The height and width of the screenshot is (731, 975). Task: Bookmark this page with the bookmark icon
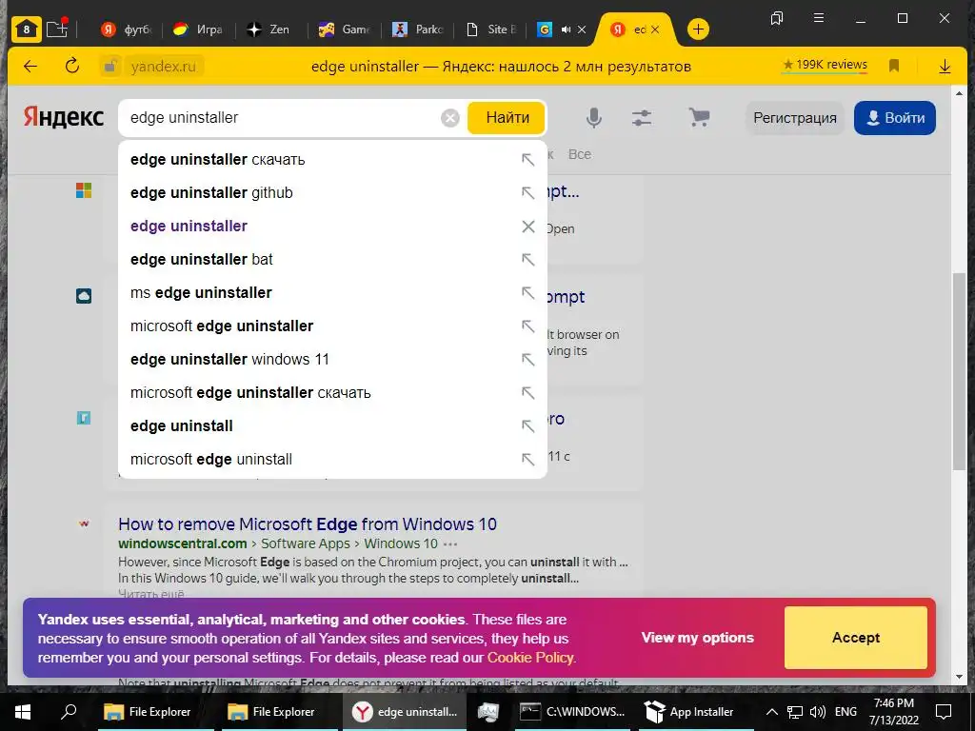click(x=894, y=66)
